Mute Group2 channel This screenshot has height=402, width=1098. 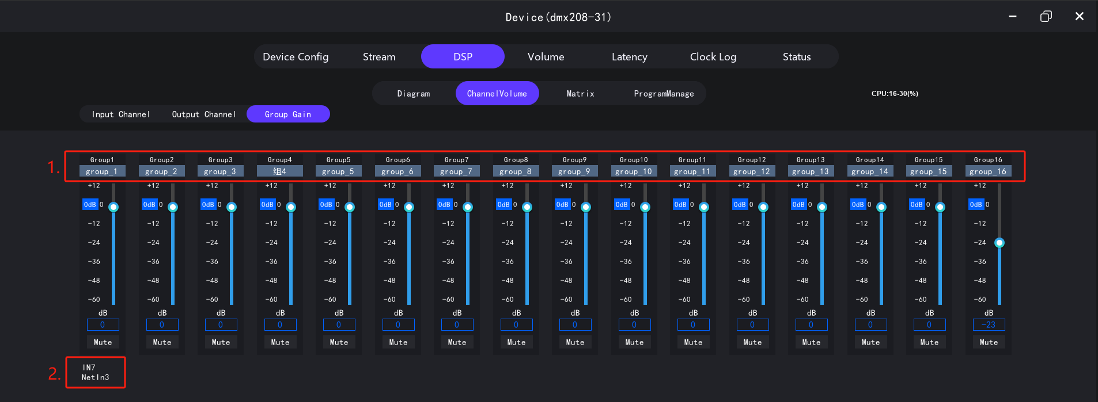pos(162,342)
